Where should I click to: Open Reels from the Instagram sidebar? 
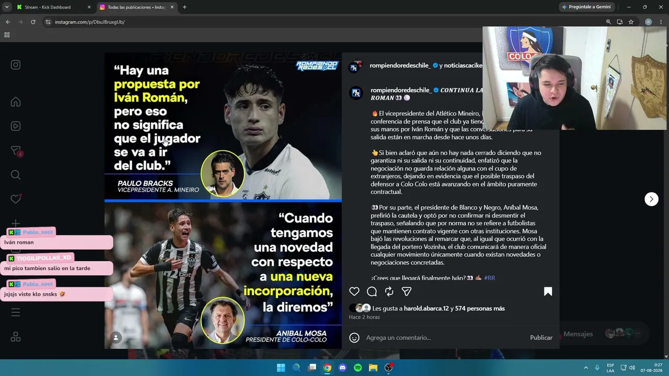coord(16,126)
